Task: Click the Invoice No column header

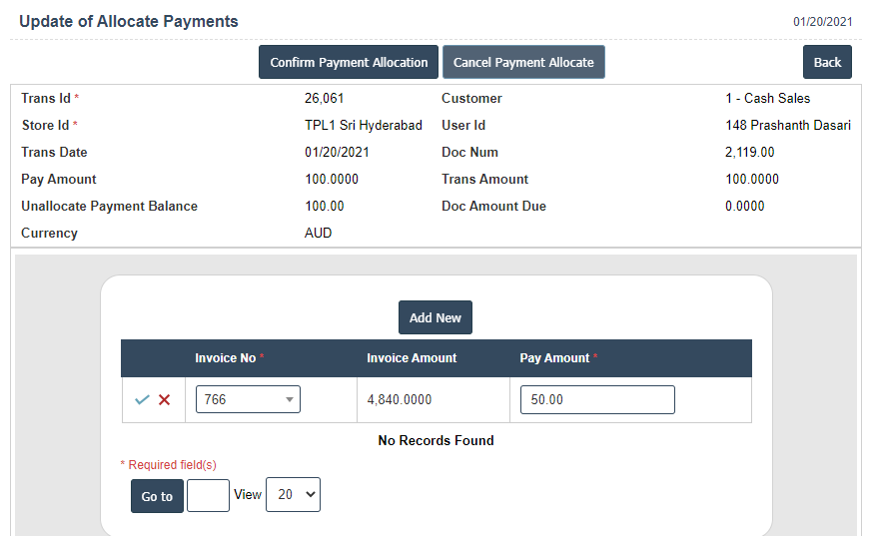Action: pos(226,358)
